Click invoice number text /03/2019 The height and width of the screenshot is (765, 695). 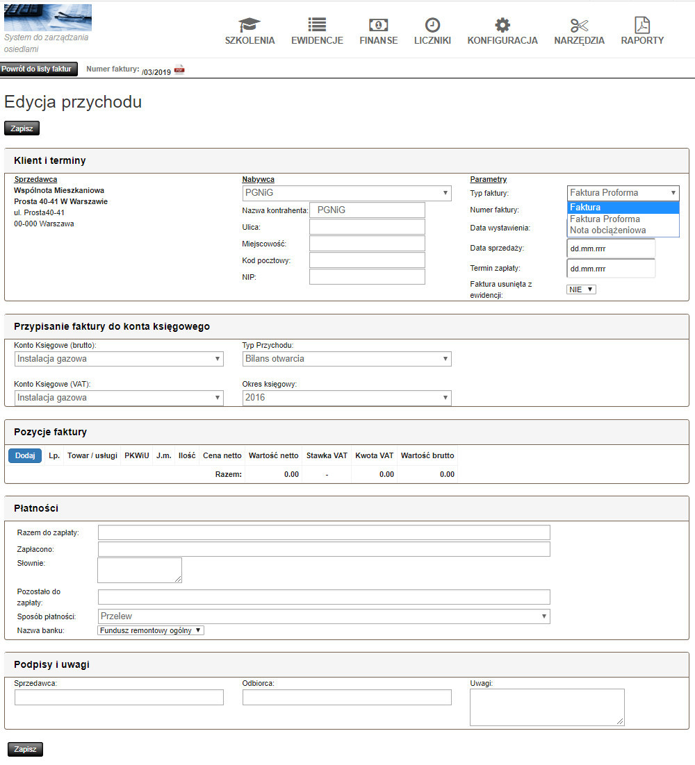[x=156, y=72]
